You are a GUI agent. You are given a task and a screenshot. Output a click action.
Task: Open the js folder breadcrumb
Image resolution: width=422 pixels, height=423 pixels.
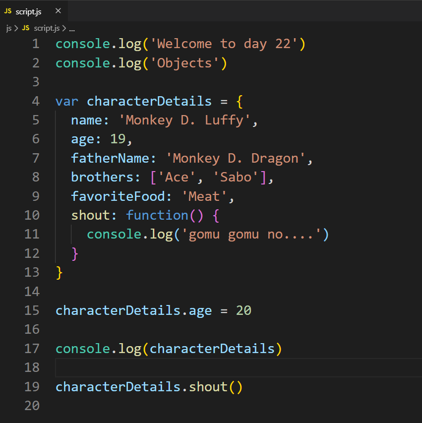[9, 28]
